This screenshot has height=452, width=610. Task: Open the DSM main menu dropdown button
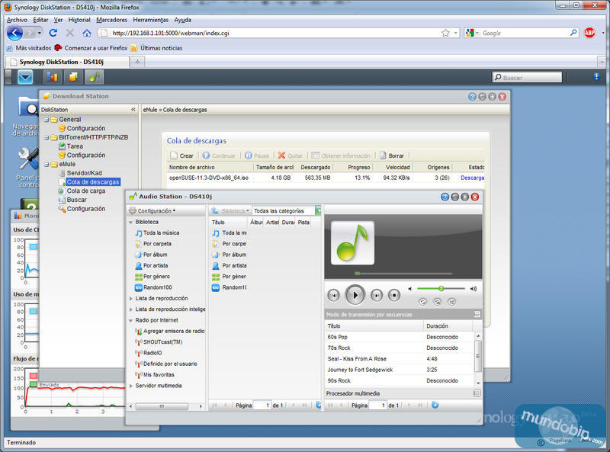tap(25, 77)
